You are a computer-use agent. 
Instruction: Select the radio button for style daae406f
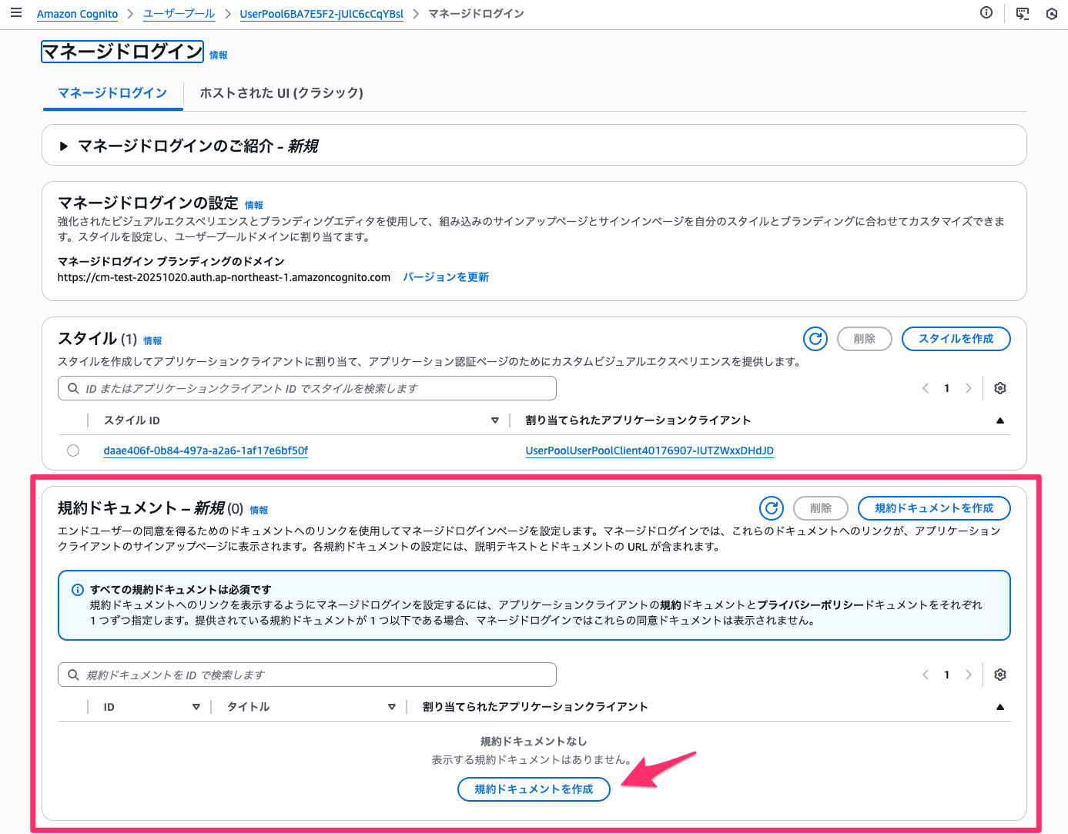[73, 450]
